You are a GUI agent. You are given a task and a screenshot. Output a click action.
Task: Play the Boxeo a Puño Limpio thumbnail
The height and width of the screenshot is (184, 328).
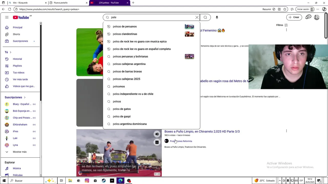(x=119, y=153)
